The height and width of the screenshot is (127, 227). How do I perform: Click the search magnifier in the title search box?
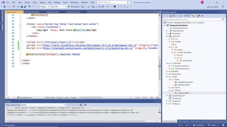[x=128, y=2]
